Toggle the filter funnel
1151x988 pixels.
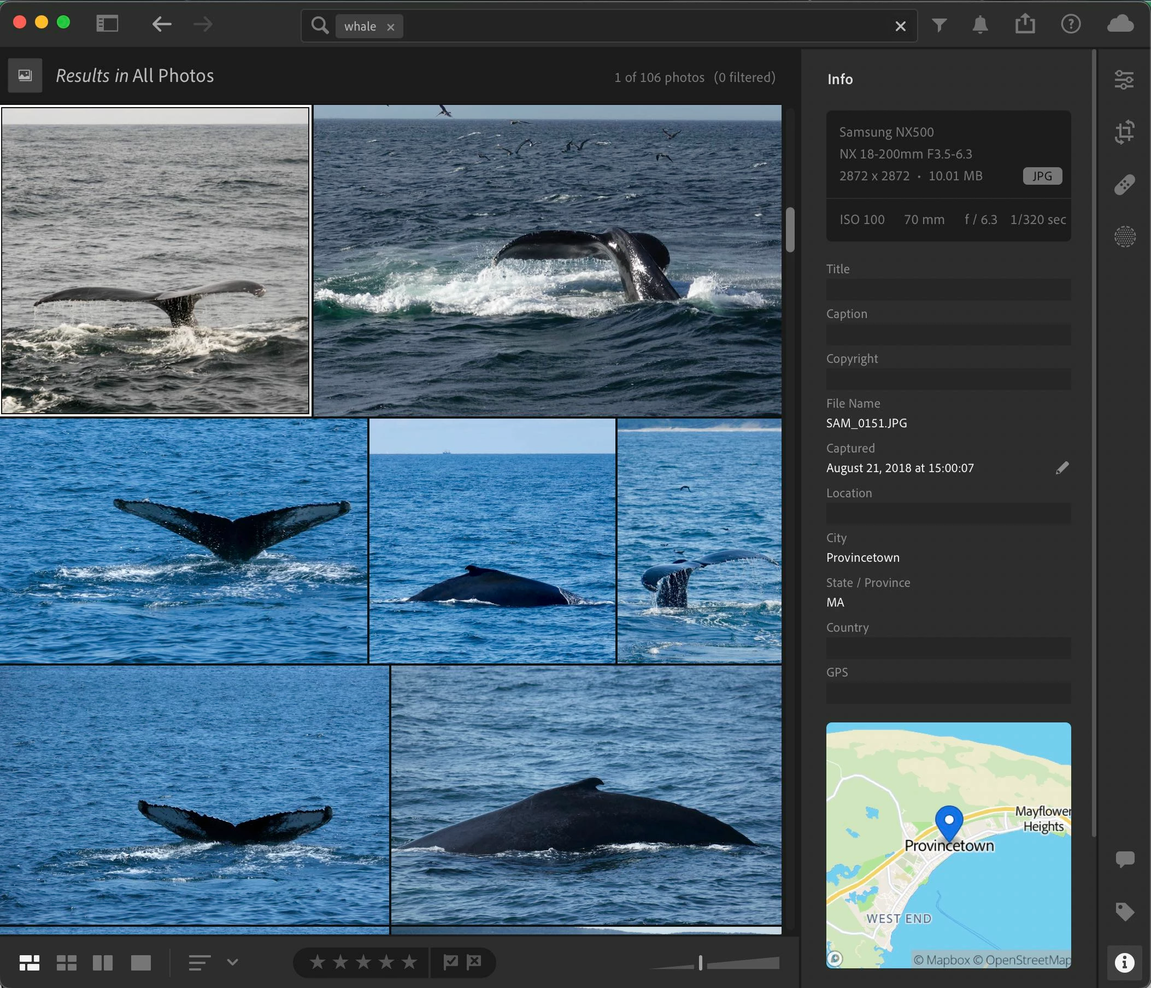pos(939,25)
